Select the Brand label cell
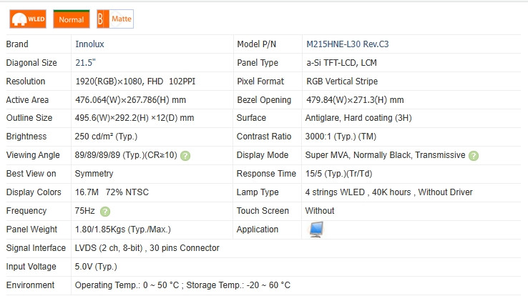This screenshot has width=528, height=296. (x=17, y=44)
